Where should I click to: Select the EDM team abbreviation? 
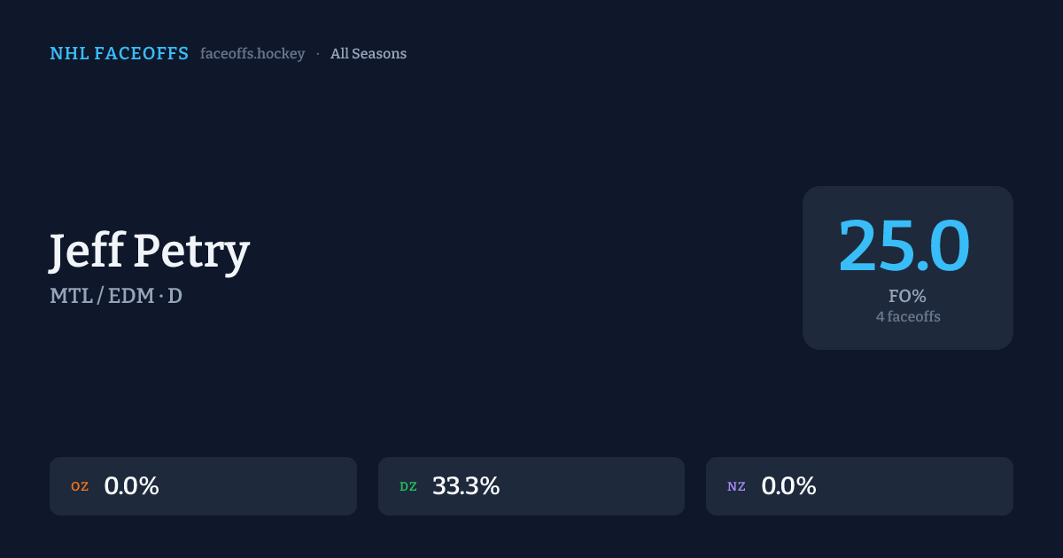tap(130, 296)
